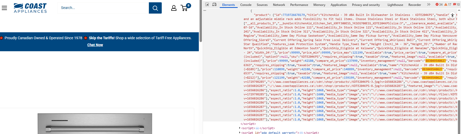Open the Lighthouse tab

coord(395,5)
